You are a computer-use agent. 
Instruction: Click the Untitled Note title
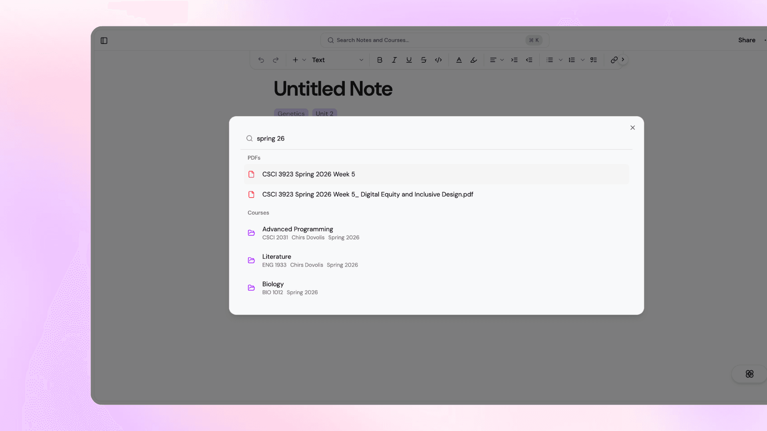point(333,89)
